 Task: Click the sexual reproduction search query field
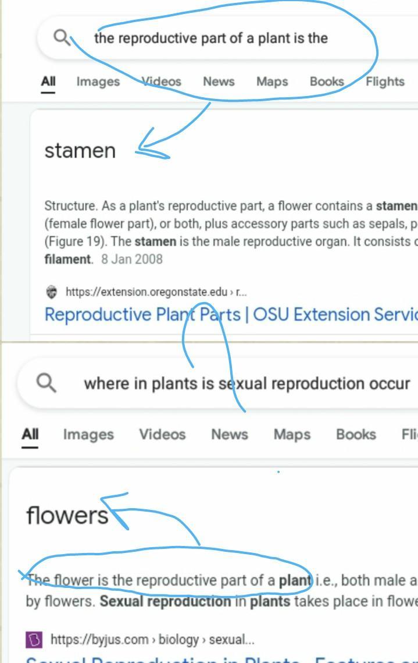[x=247, y=384]
